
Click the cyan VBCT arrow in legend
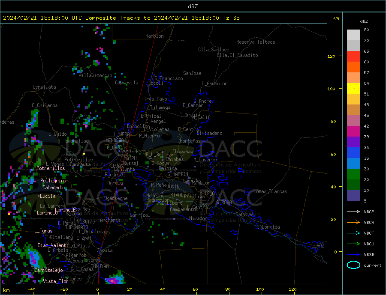pos(353,233)
